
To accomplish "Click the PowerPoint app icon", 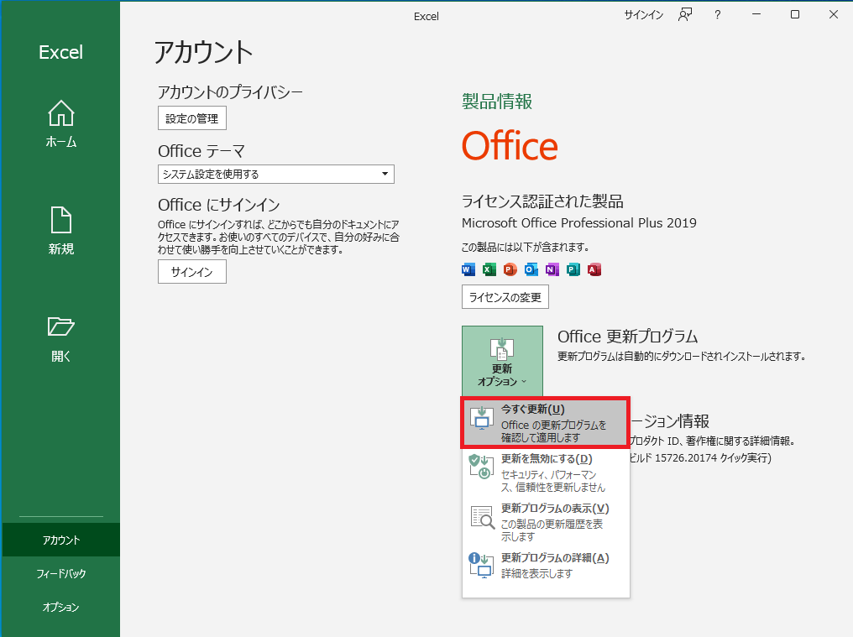I will pos(510,269).
